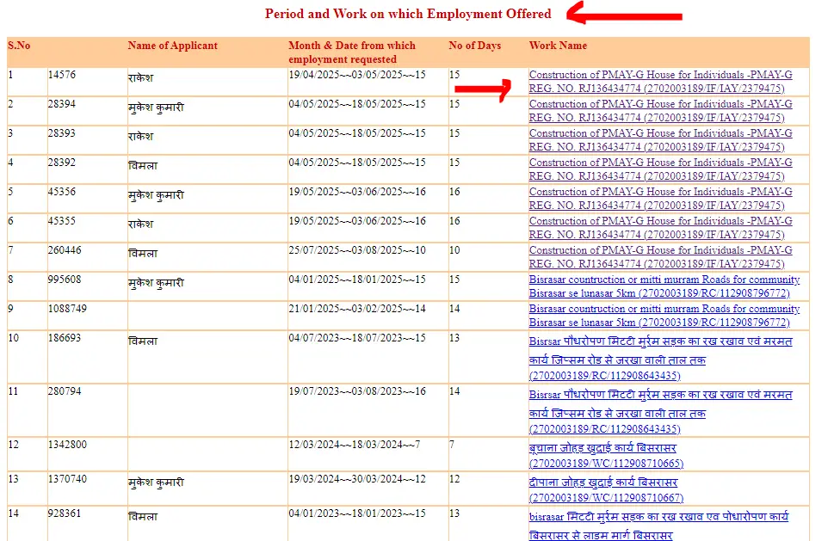Select demand number 28392

[62, 163]
